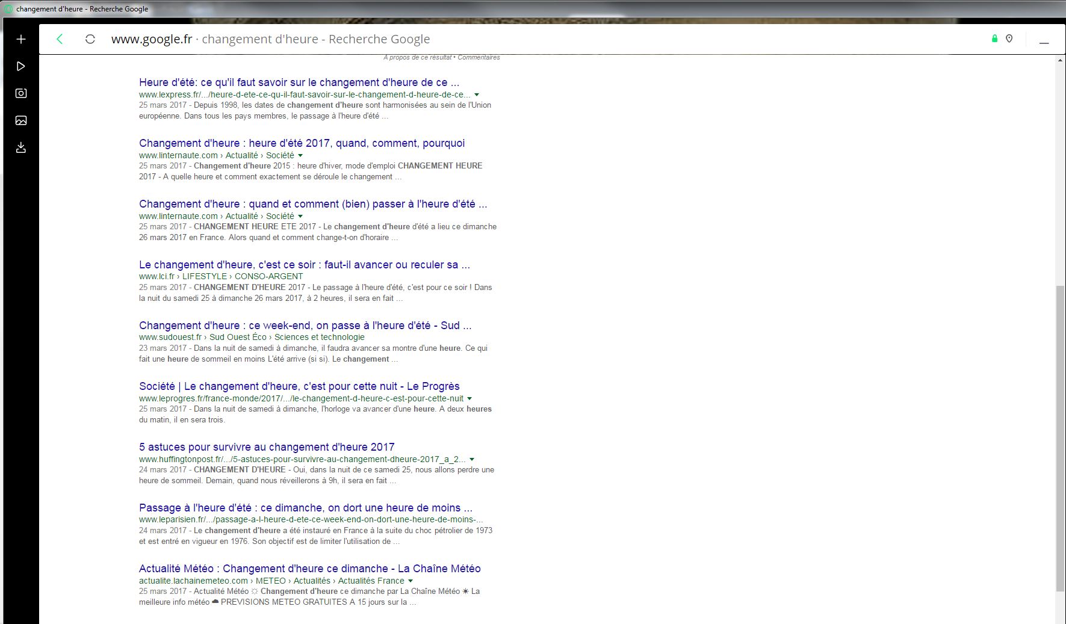Open '5 astuces pour survivre au changement d'heure 2017'
1066x624 pixels.
267,447
